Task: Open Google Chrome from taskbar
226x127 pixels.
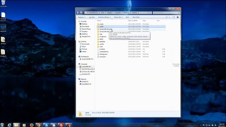Action: pyautogui.click(x=39, y=125)
